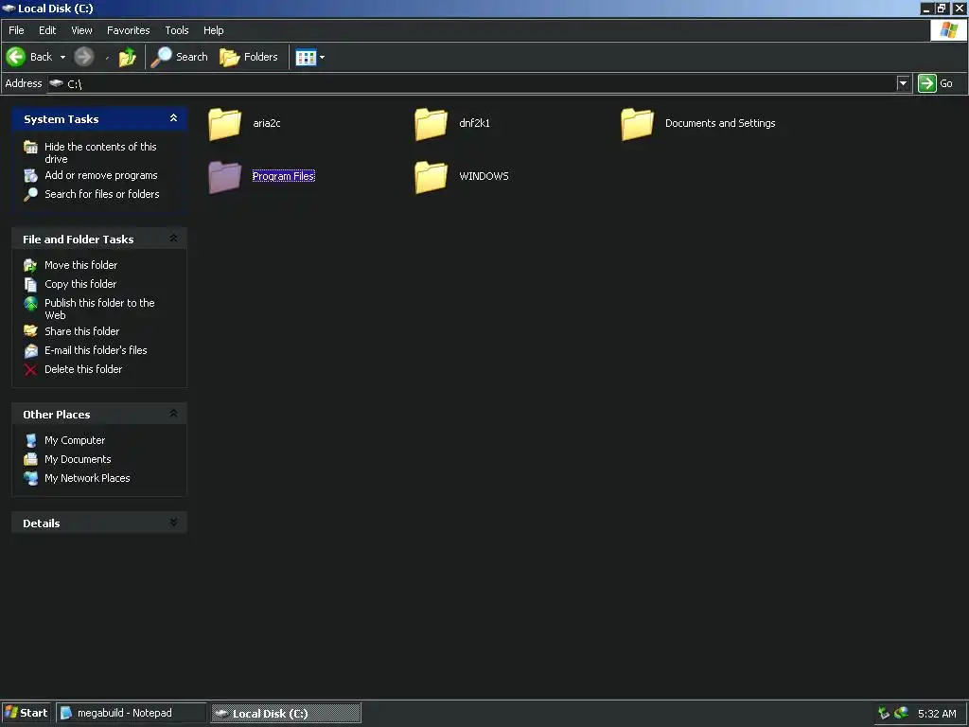This screenshot has height=727, width=969.
Task: Click Move this folder link
Action: click(x=81, y=265)
